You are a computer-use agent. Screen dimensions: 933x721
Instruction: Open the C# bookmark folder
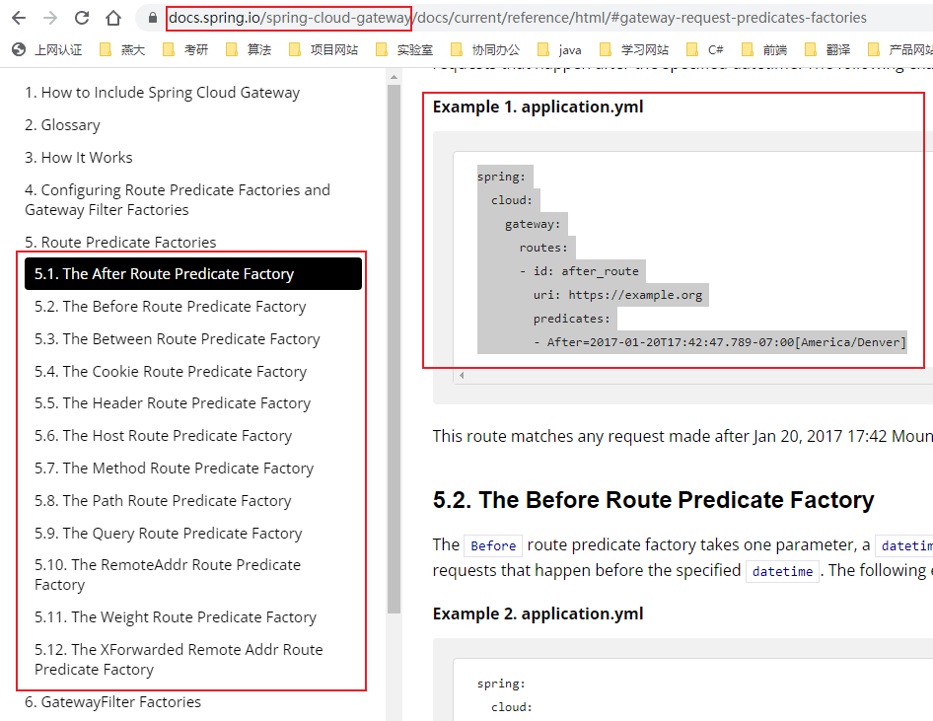(x=704, y=50)
